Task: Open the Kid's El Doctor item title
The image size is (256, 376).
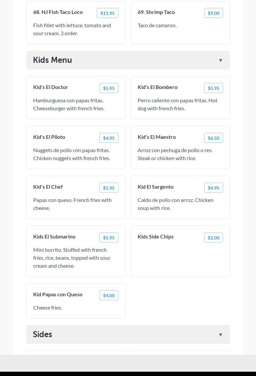Action: click(x=51, y=87)
